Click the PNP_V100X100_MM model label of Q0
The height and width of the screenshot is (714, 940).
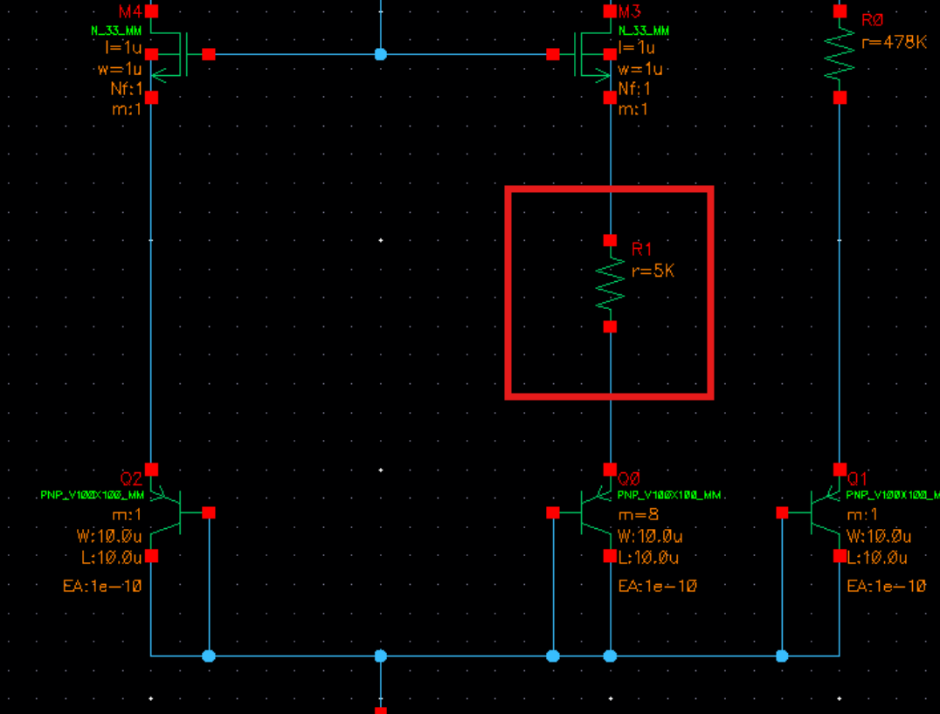coord(669,496)
